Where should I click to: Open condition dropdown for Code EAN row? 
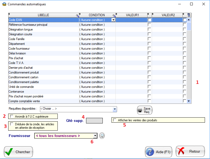113,20
